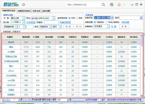Viewport: 145px width, 104px height.
Task: Click the table vertical scrollbar down arrow
Action: pos(142,96)
